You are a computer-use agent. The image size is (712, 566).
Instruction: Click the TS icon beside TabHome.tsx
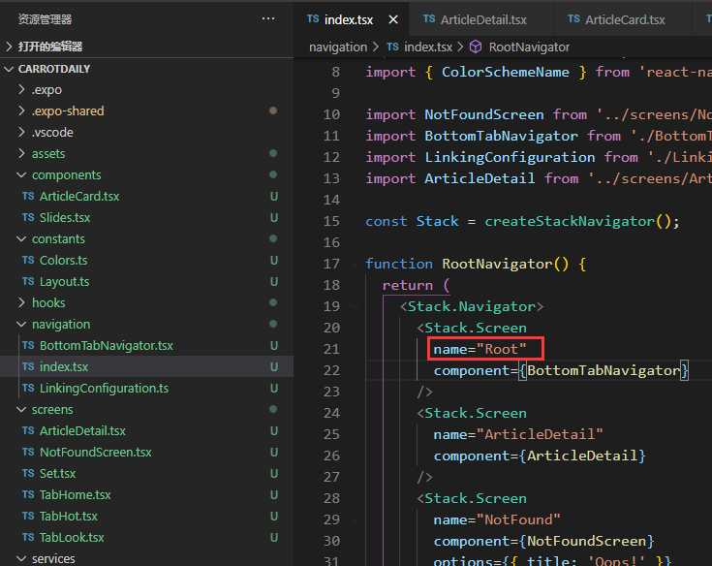coord(28,494)
